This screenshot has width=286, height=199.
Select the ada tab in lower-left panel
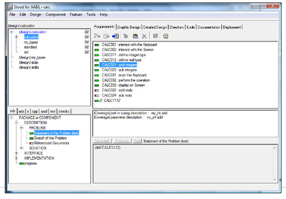(22, 111)
